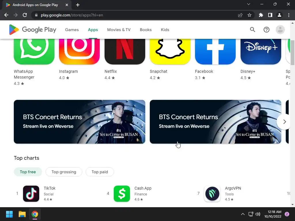Show next banners with the carousel arrow
The image size is (295, 221).
click(x=284, y=122)
